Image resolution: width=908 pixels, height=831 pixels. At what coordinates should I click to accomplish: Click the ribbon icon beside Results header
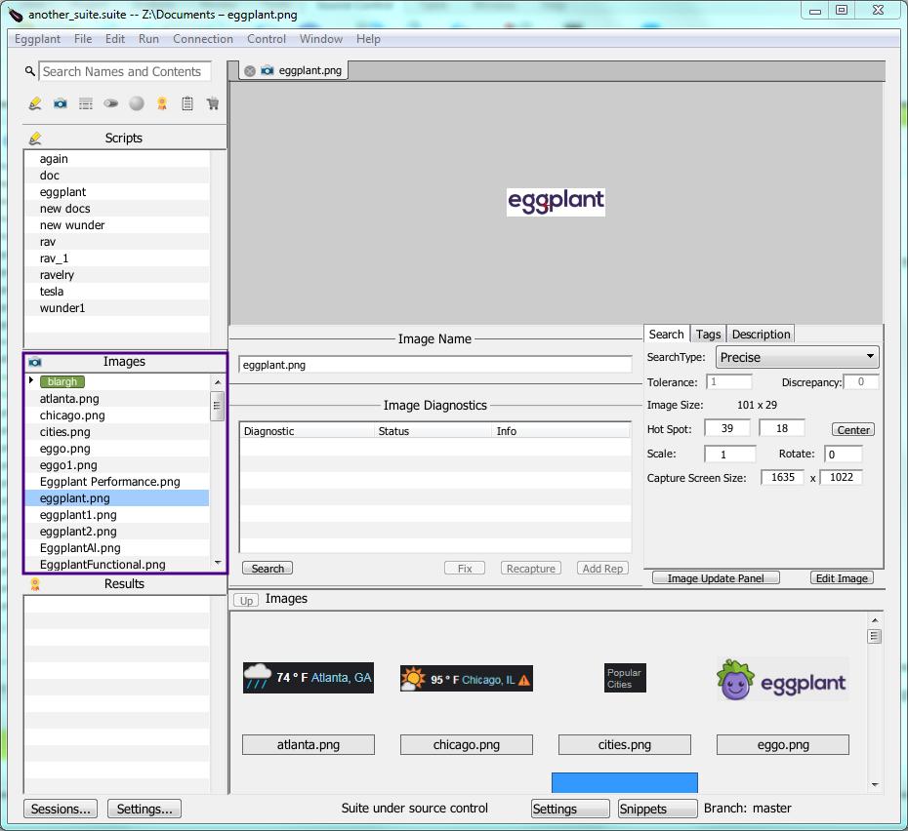35,584
